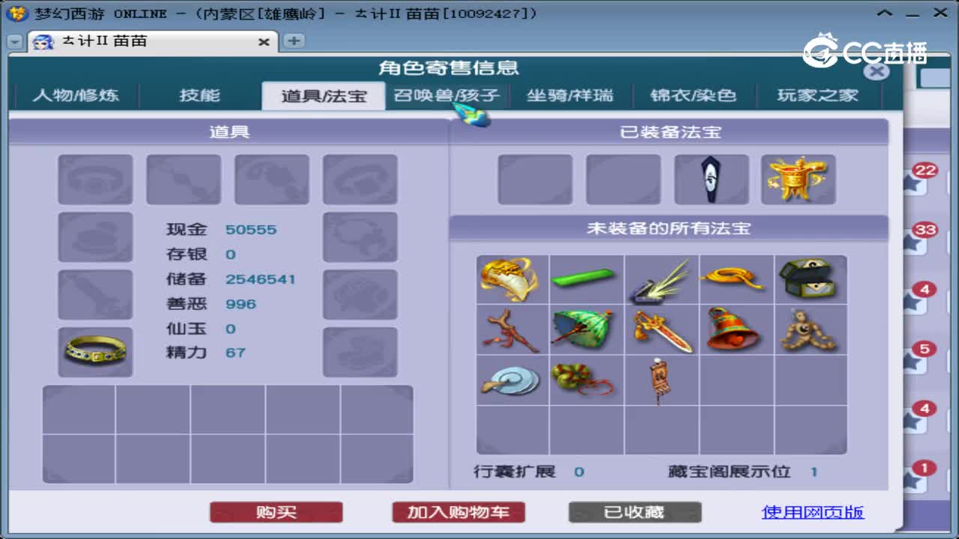This screenshot has height=539, width=959.
Task: Open the 人物/修炼 tab
Action: click(76, 95)
